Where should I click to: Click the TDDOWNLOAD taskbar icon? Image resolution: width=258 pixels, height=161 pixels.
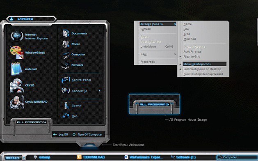pyautogui.click(x=79, y=157)
